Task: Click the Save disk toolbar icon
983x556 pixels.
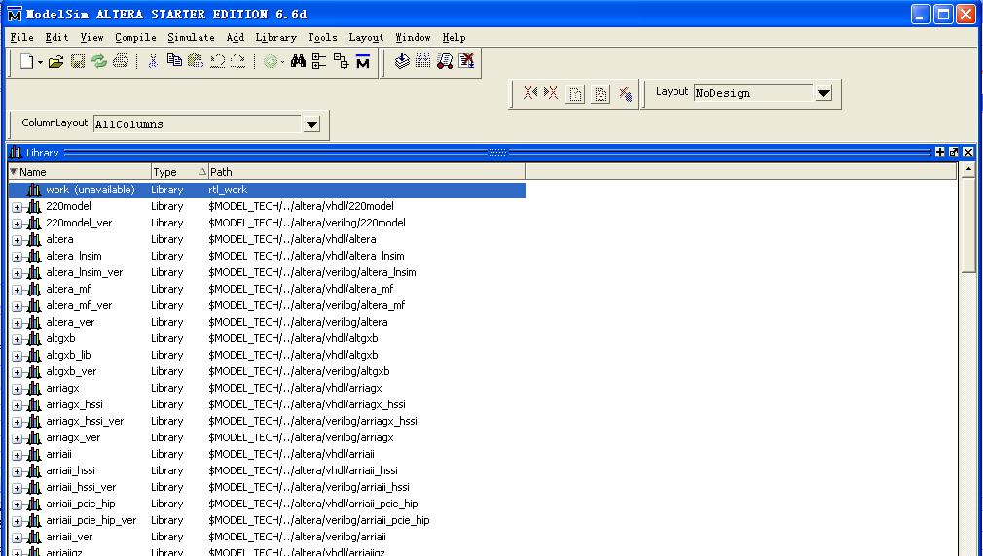Action: [x=77, y=61]
